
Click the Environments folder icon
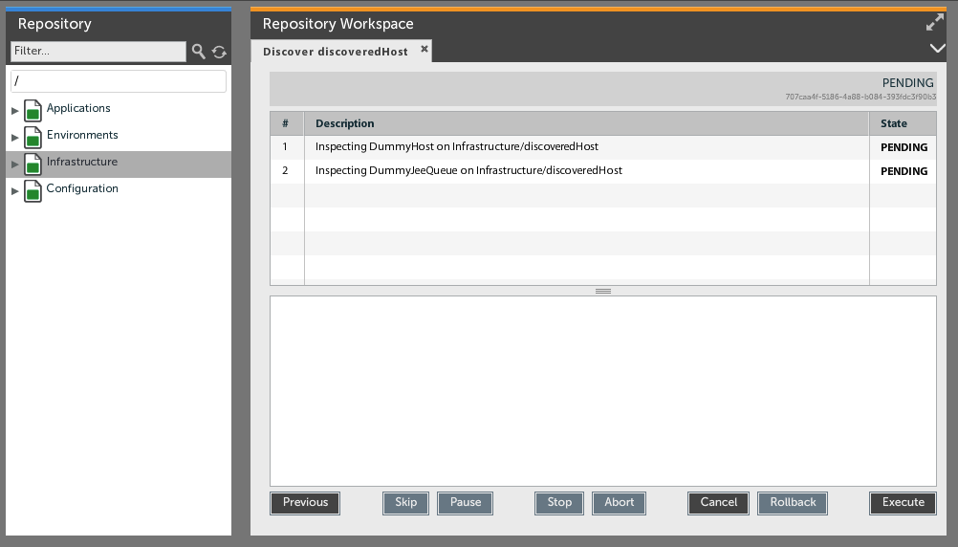(x=33, y=137)
